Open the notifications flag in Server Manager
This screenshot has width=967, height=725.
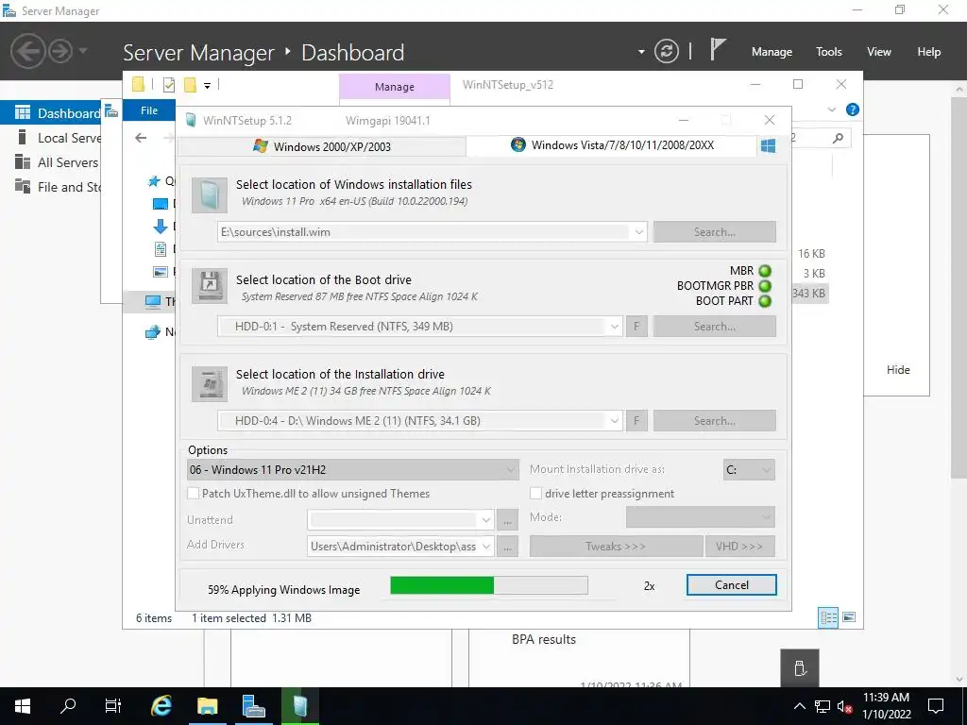718,49
